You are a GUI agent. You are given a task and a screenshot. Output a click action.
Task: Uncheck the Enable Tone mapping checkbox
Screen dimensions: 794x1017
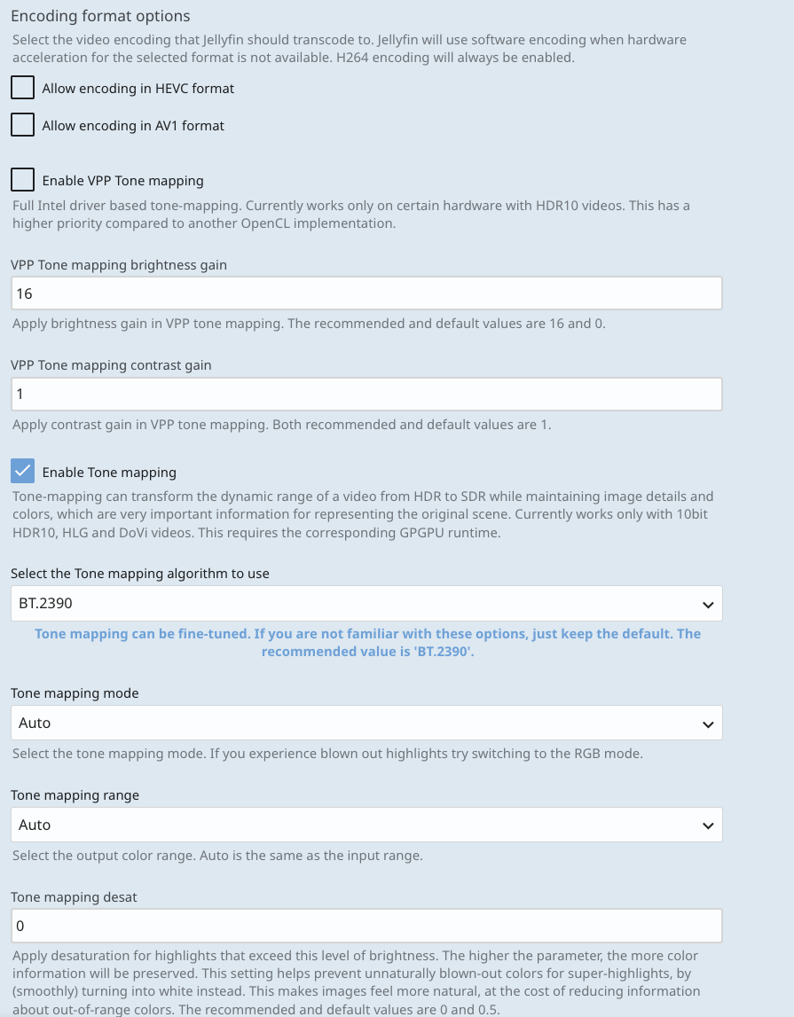22,472
